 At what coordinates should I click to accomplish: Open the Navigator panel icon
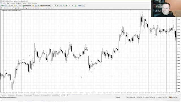click(15, 5)
